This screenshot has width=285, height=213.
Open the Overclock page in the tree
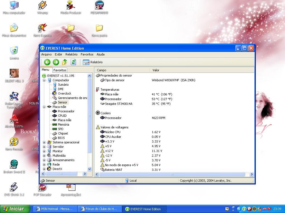(x=65, y=93)
